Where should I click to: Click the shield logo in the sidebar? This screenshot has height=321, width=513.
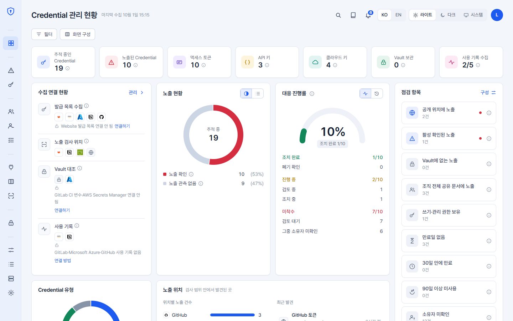(x=11, y=11)
